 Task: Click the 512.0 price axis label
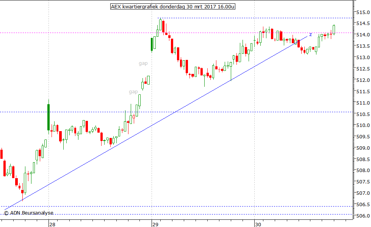[x=363, y=80]
